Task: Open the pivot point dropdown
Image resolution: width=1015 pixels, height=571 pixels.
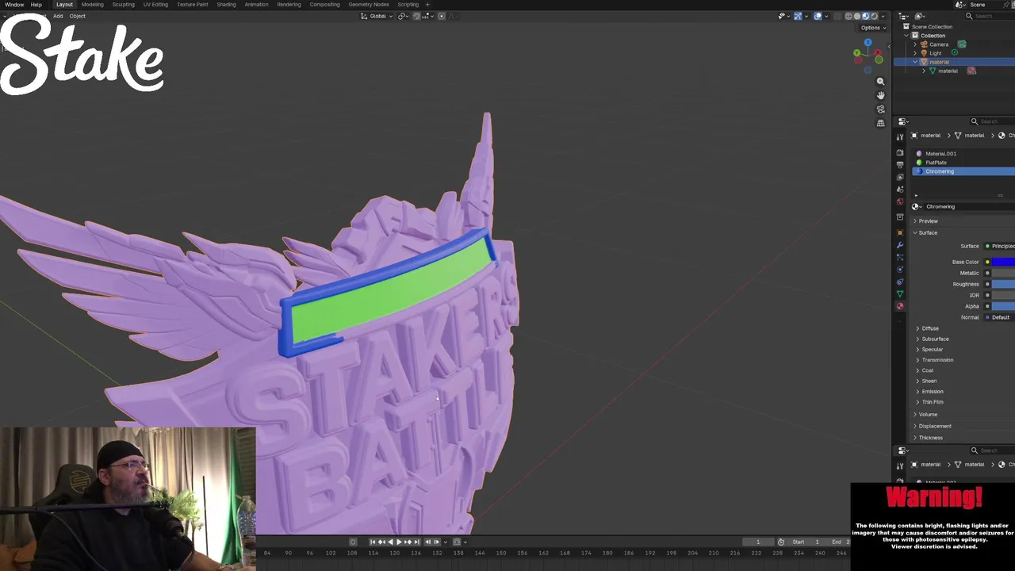Action: pos(403,16)
